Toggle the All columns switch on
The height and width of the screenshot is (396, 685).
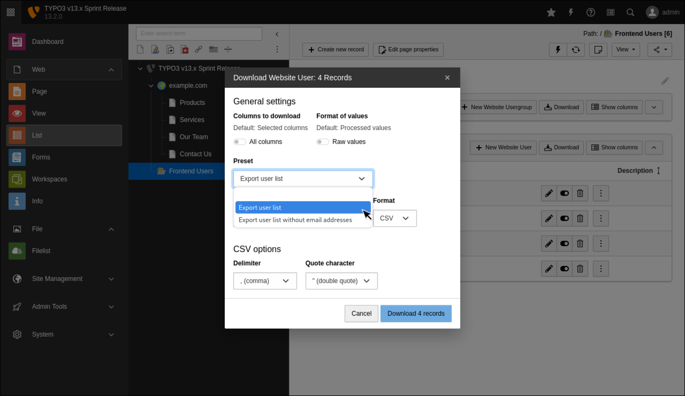click(239, 141)
